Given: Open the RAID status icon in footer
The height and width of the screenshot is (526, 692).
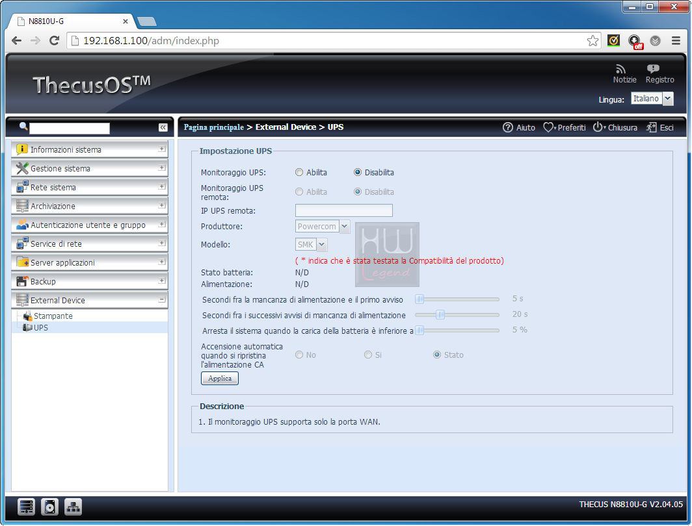Looking at the screenshot, I should click(x=27, y=507).
